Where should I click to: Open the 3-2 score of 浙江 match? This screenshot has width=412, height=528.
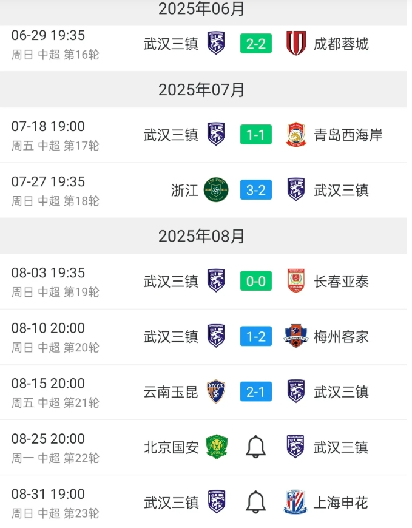pos(256,190)
